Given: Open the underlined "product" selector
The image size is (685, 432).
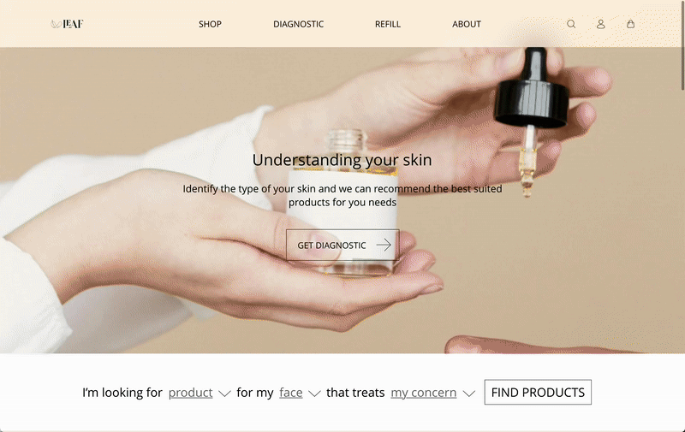Looking at the screenshot, I should coord(190,393).
